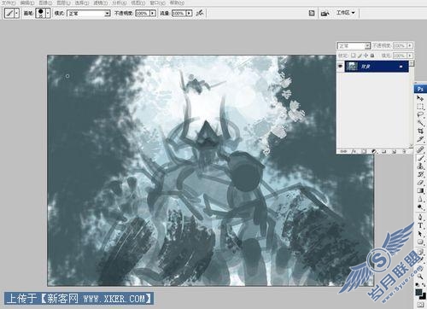Open the 工作区 workspace dropdown

coord(346,13)
